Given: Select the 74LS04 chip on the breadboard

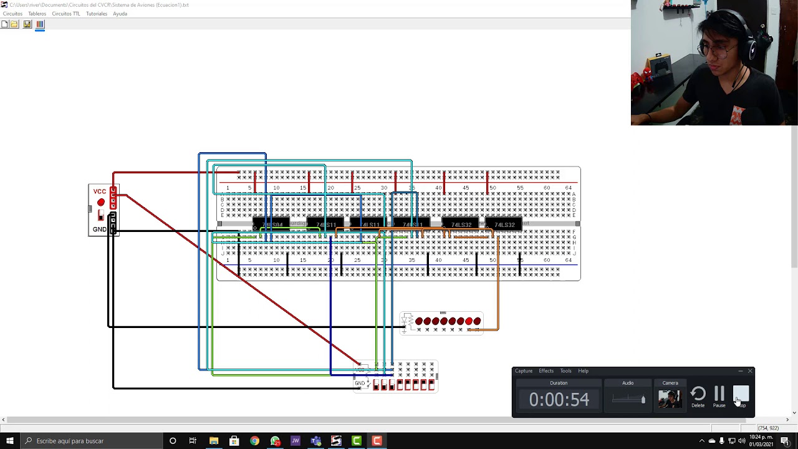Looking at the screenshot, I should 272,224.
